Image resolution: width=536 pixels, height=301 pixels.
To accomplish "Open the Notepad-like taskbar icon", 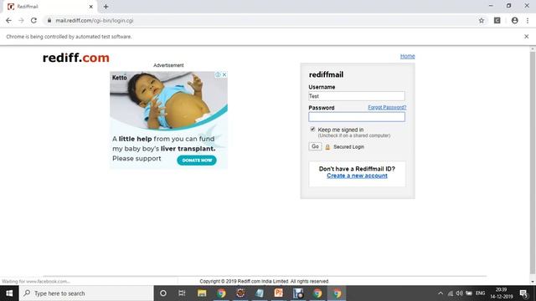I will click(x=260, y=293).
